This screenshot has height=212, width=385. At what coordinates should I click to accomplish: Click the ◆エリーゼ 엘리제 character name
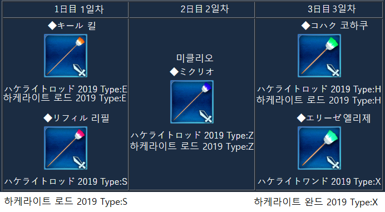(x=334, y=118)
